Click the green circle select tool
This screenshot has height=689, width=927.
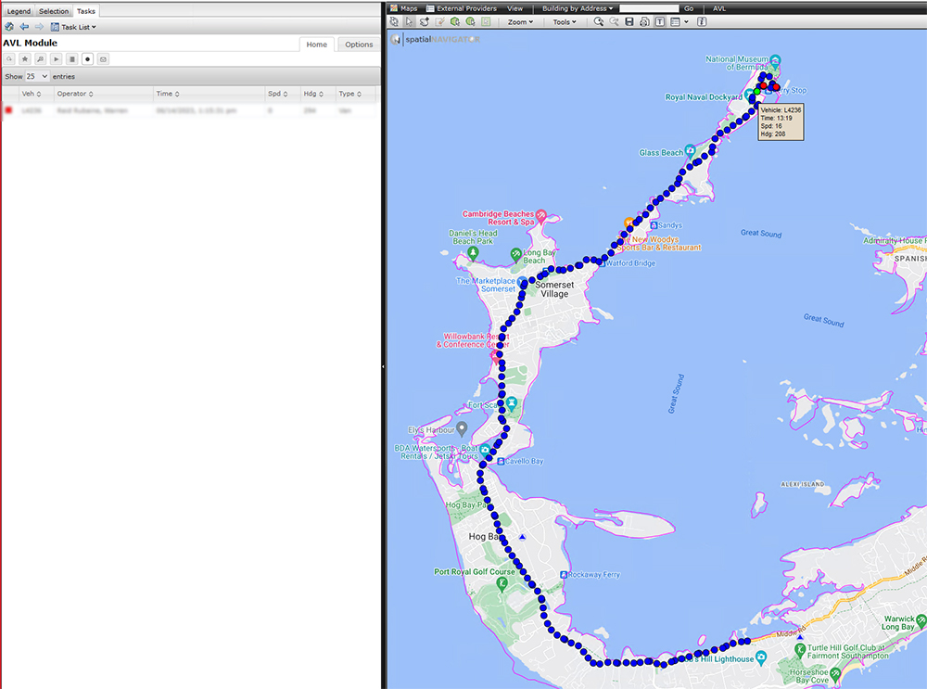tap(471, 22)
